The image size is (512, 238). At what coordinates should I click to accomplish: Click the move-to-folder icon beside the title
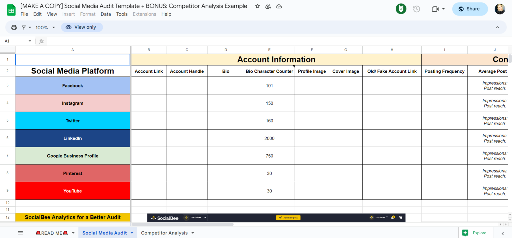[x=268, y=6]
